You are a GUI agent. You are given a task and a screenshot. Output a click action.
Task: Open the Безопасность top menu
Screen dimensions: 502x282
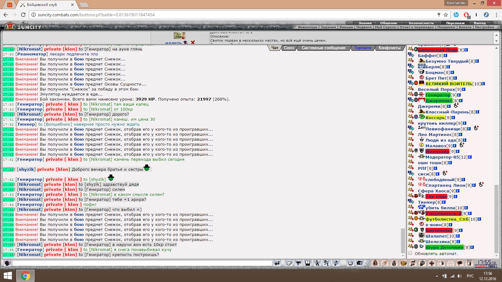[421, 23]
